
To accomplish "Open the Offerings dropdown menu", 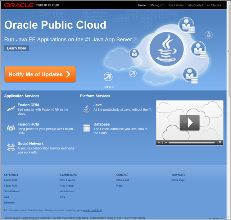I will pos(157,5).
